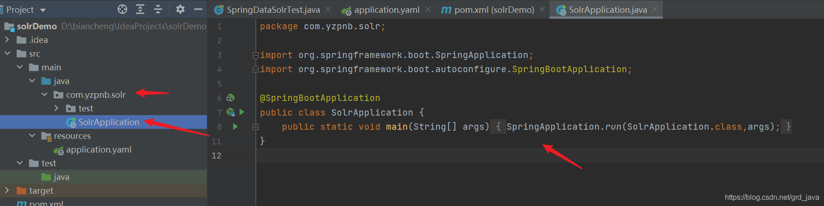Collapse the resources folder
Image resolution: width=824 pixels, height=206 pixels.
tap(32, 136)
